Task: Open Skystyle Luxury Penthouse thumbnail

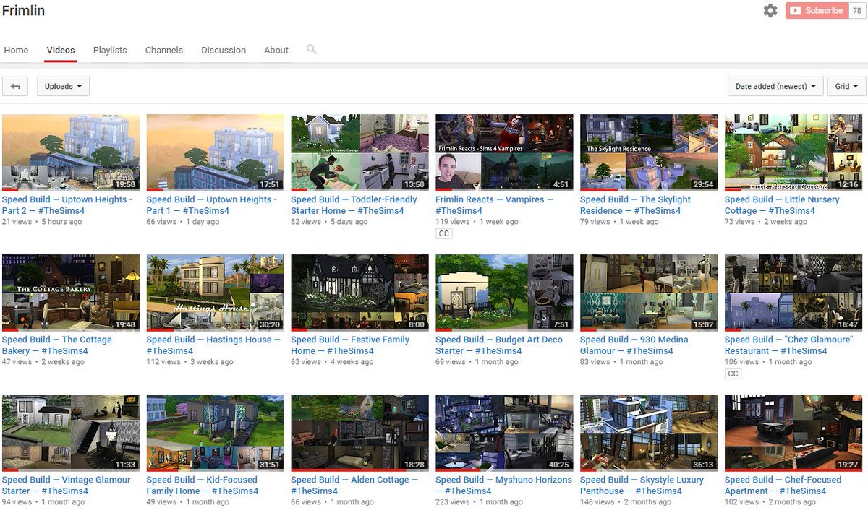Action: coord(649,433)
